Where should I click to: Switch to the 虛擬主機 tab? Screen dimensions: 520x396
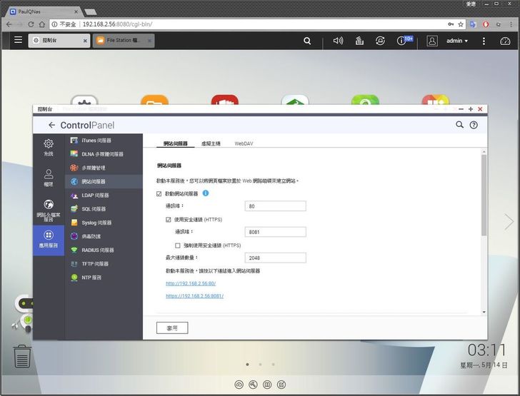(x=211, y=143)
